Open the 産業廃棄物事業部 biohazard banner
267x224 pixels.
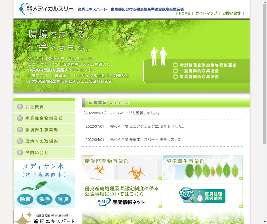coord(122,168)
